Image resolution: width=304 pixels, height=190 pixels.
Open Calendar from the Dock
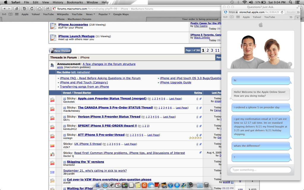click(118, 185)
